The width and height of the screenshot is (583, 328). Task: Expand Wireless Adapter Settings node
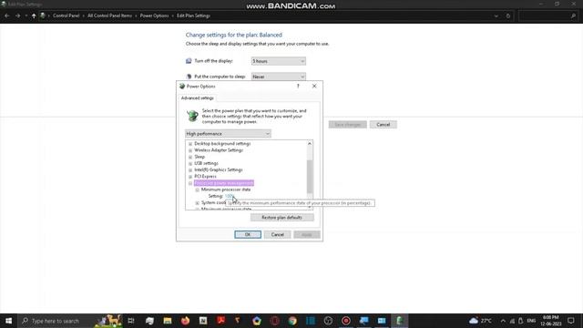pos(190,150)
